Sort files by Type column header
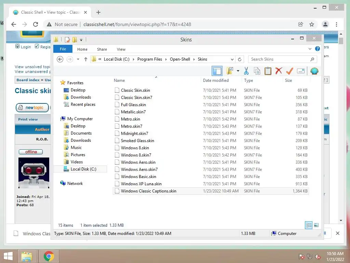The height and width of the screenshot is (263, 350). (248, 80)
